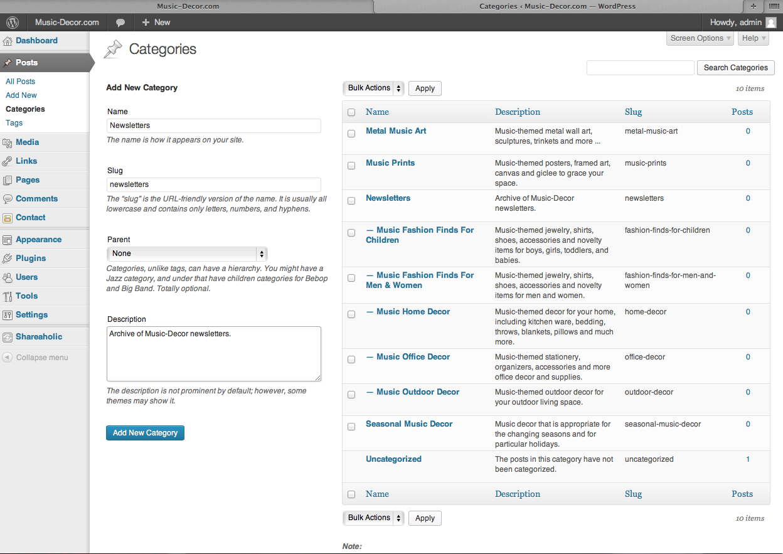Check the Seasonal Music Decor row checkbox

tap(351, 427)
